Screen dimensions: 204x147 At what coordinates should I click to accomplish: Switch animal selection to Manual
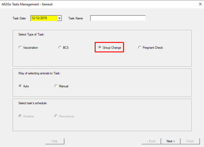(61, 86)
